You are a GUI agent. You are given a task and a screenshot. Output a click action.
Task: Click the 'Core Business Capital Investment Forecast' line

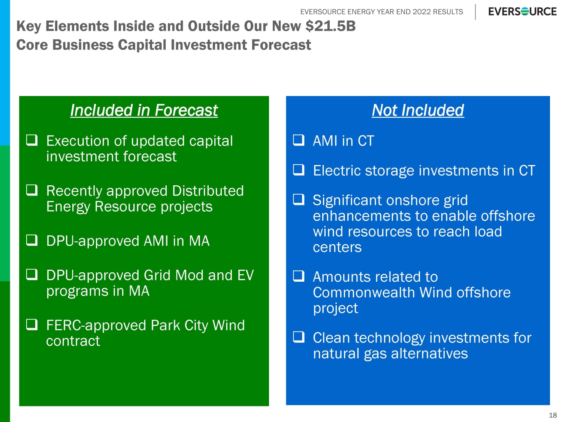click(164, 45)
